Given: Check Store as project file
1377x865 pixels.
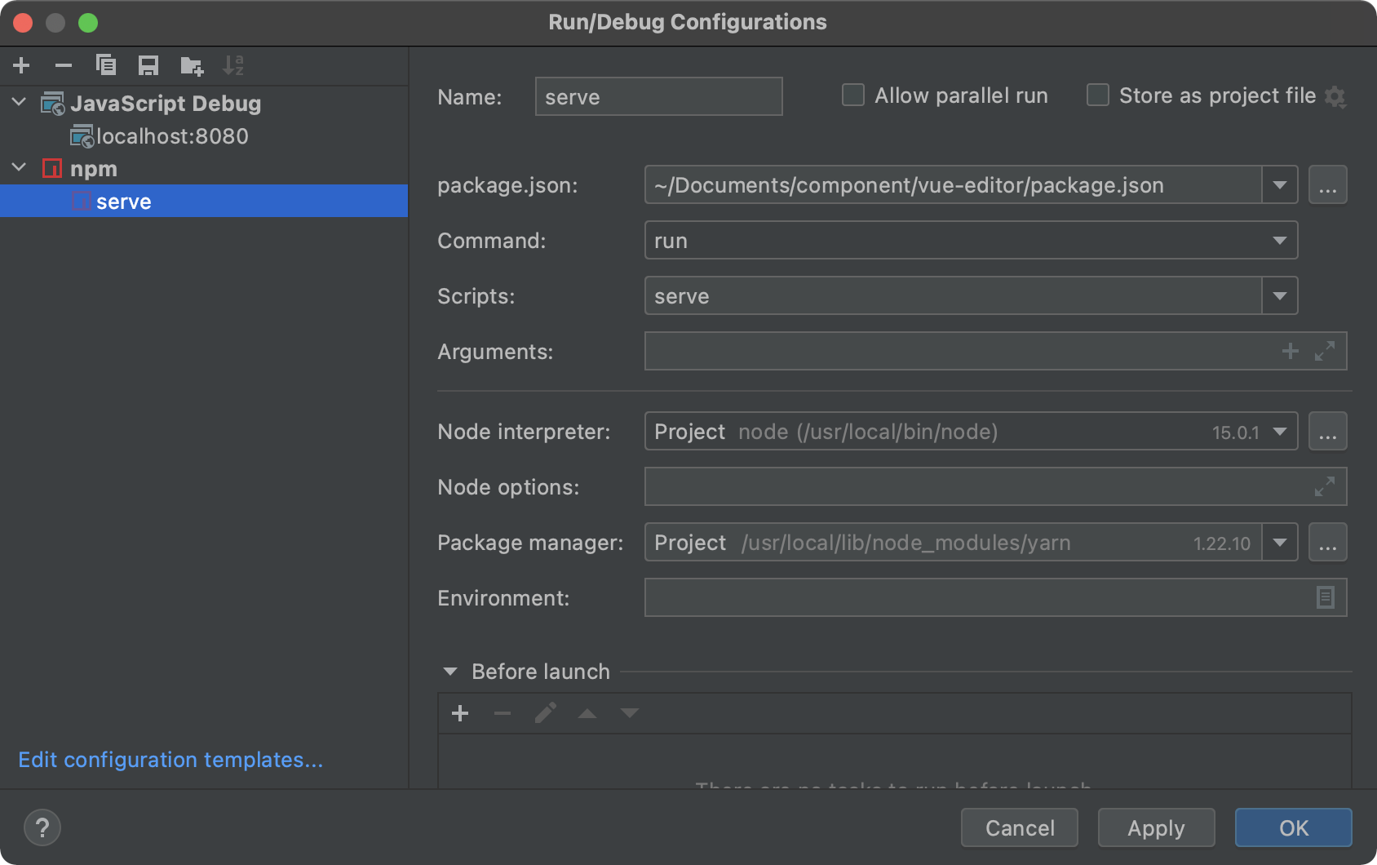Looking at the screenshot, I should click(1098, 95).
